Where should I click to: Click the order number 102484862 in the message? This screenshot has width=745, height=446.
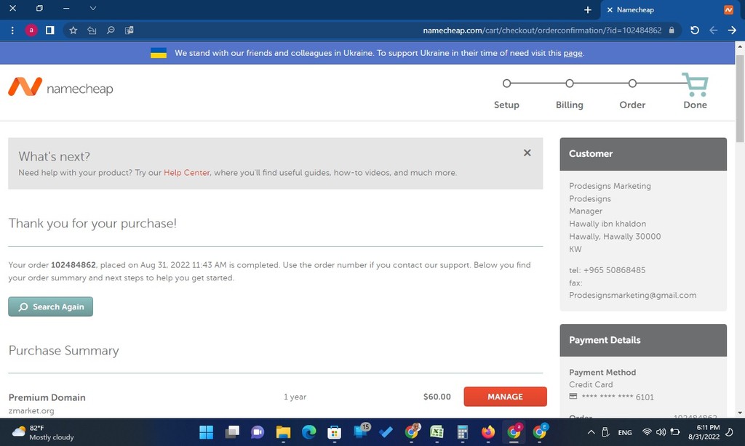coord(73,264)
